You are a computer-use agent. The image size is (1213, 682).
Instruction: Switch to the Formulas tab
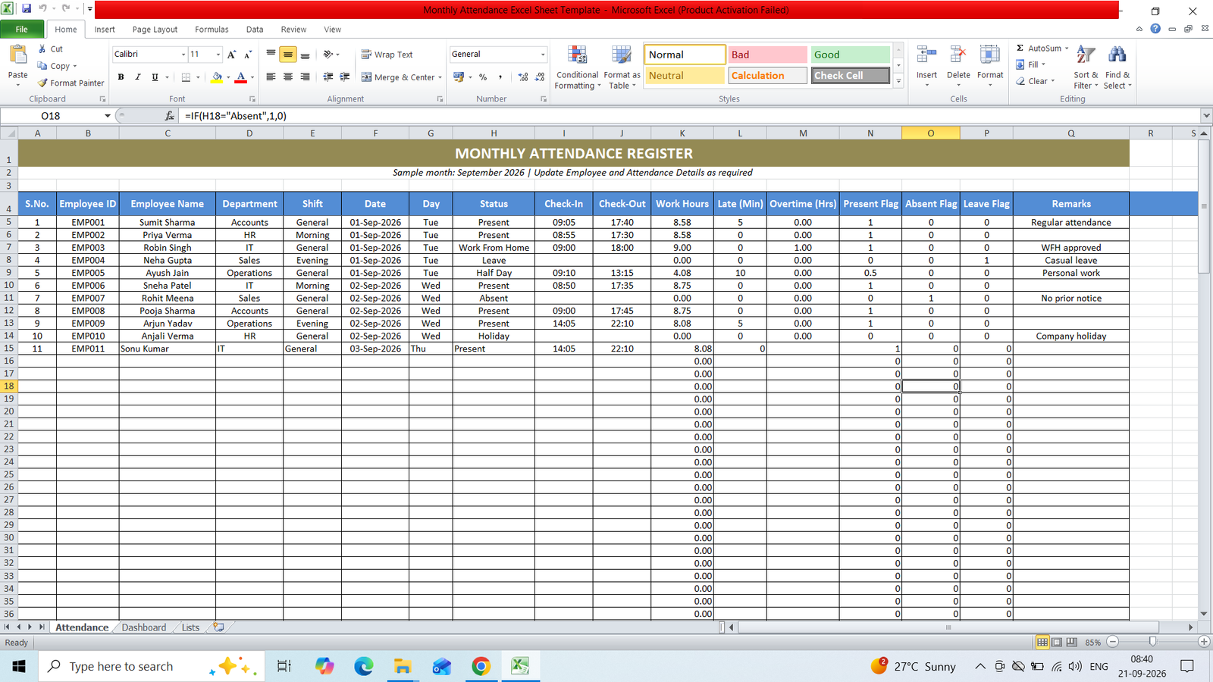[212, 30]
